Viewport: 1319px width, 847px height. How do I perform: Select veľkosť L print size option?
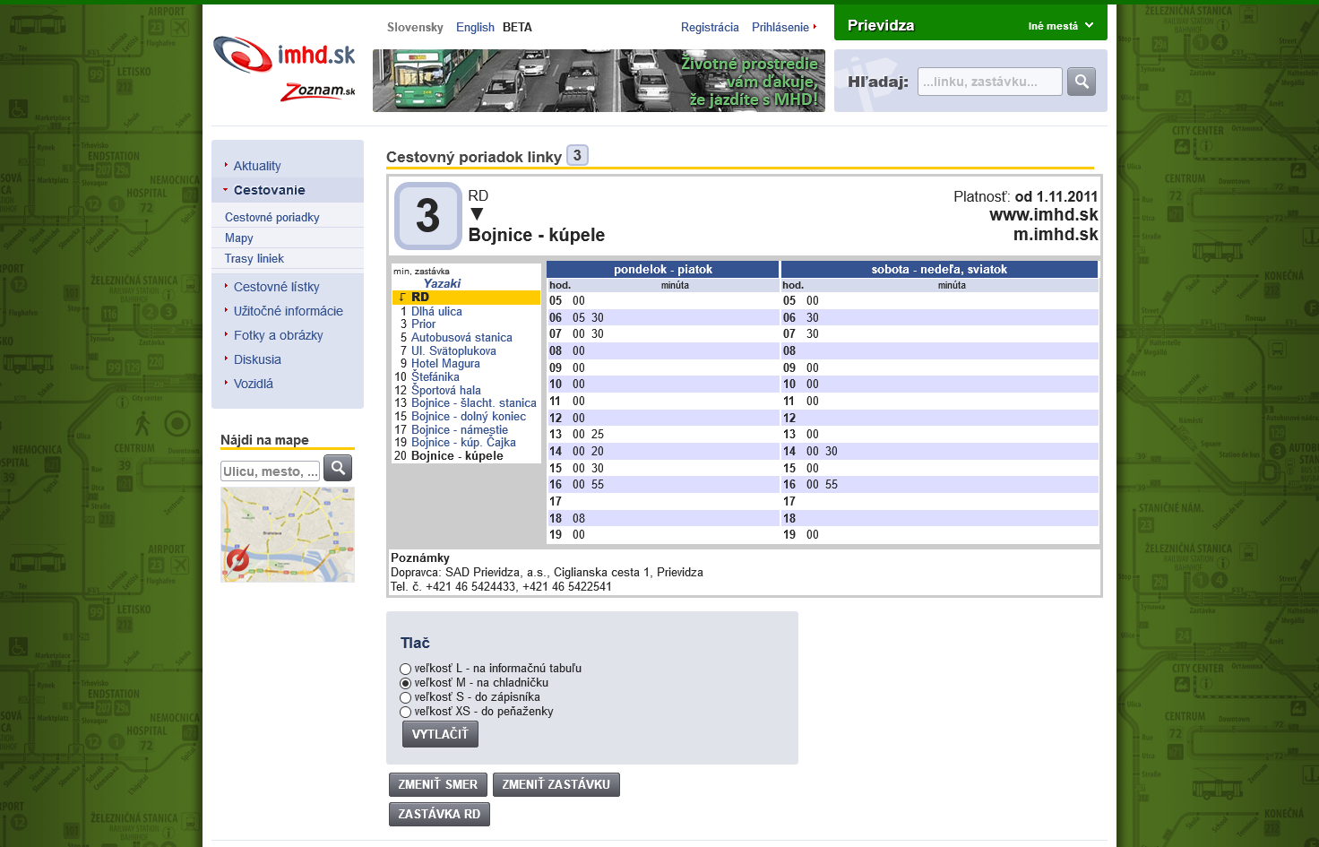pyautogui.click(x=406, y=669)
